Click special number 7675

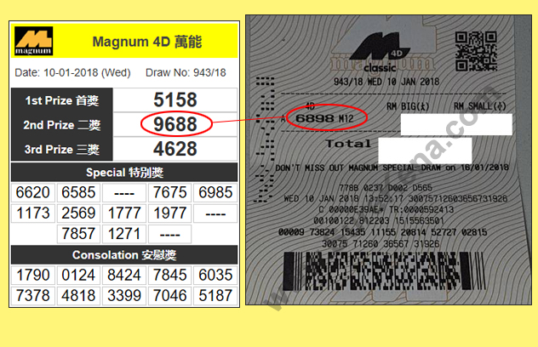[170, 192]
